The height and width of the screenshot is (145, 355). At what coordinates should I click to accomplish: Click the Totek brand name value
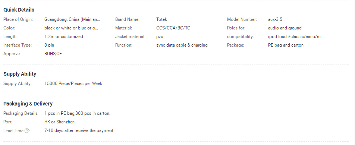(x=162, y=19)
